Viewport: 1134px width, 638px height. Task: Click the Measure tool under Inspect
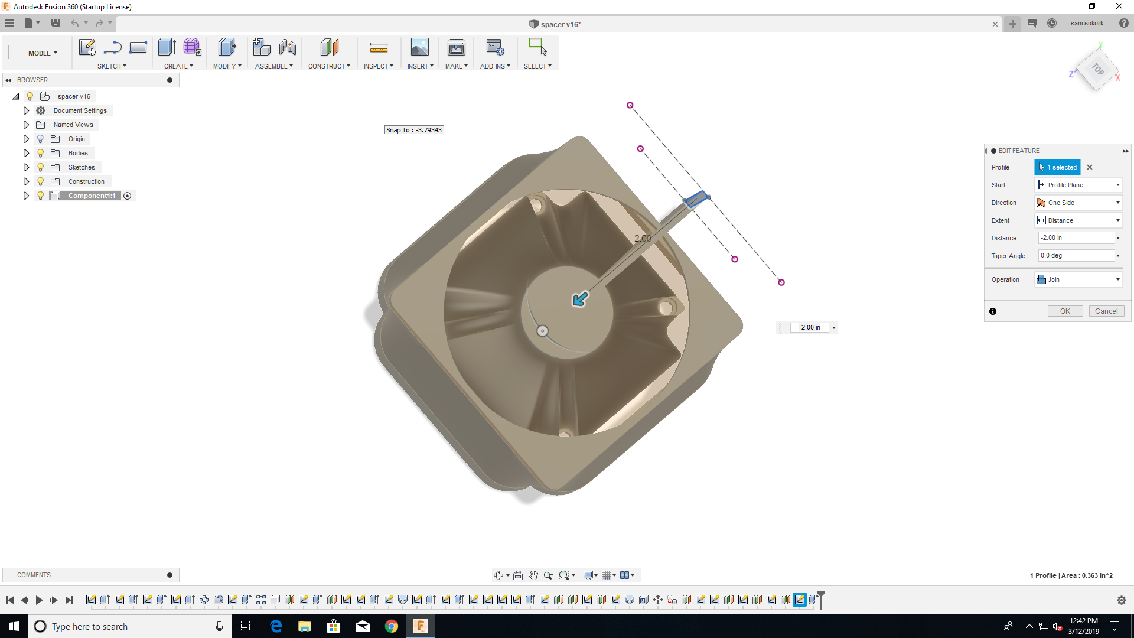click(x=379, y=47)
